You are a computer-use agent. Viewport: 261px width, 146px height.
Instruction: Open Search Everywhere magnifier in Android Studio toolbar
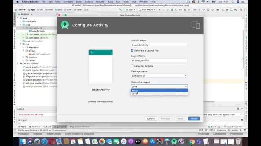point(241,10)
